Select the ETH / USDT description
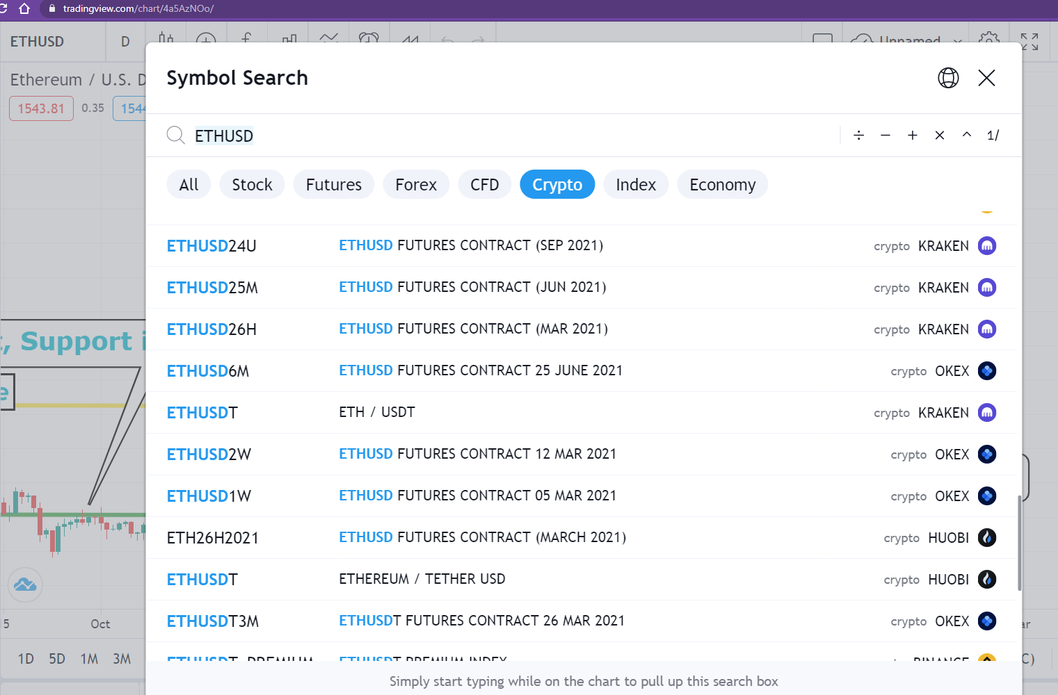 [377, 412]
